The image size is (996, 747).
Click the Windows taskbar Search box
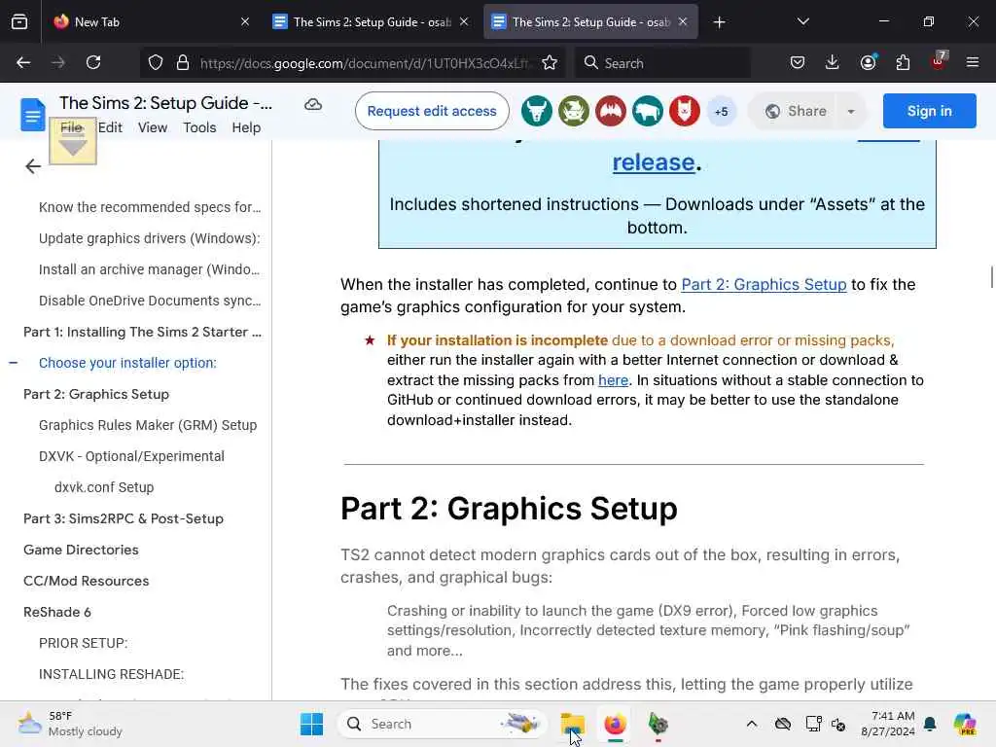pyautogui.click(x=443, y=724)
